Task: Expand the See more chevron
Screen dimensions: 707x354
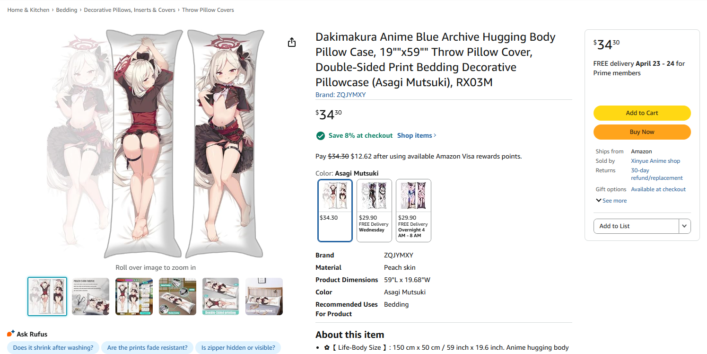Action: click(599, 201)
